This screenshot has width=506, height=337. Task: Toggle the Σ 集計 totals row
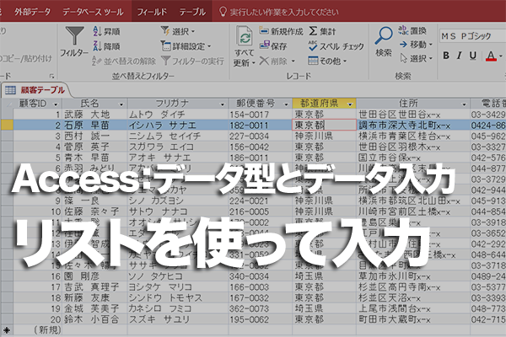pyautogui.click(x=322, y=31)
